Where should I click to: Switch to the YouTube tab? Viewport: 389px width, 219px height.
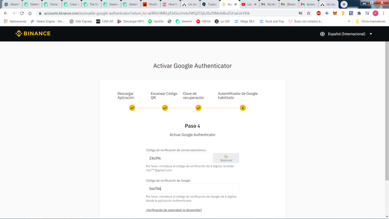249,4
